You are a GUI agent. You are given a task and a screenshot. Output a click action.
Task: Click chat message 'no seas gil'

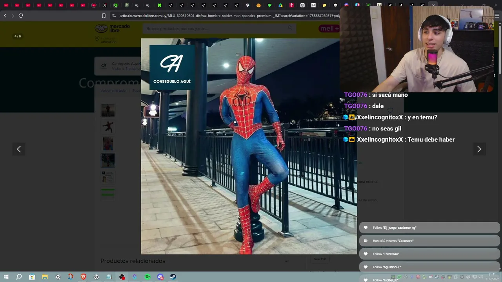[387, 128]
